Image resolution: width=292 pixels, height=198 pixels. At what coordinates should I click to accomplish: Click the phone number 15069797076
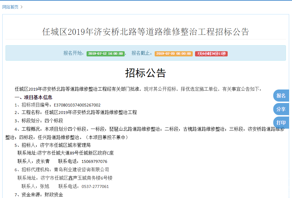[x=95, y=161]
